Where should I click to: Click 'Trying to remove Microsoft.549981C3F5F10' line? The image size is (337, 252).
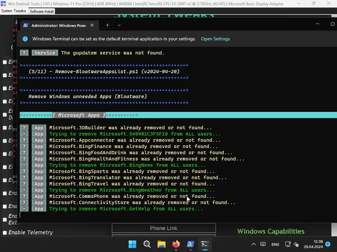point(120,134)
